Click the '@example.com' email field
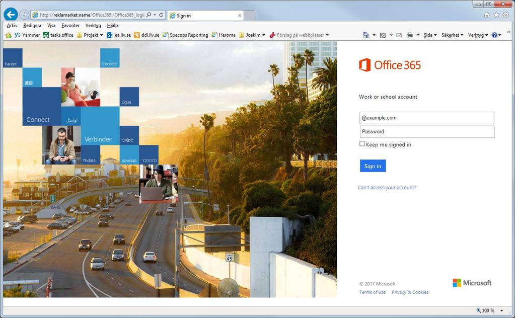The width and height of the screenshot is (515, 318). 426,118
